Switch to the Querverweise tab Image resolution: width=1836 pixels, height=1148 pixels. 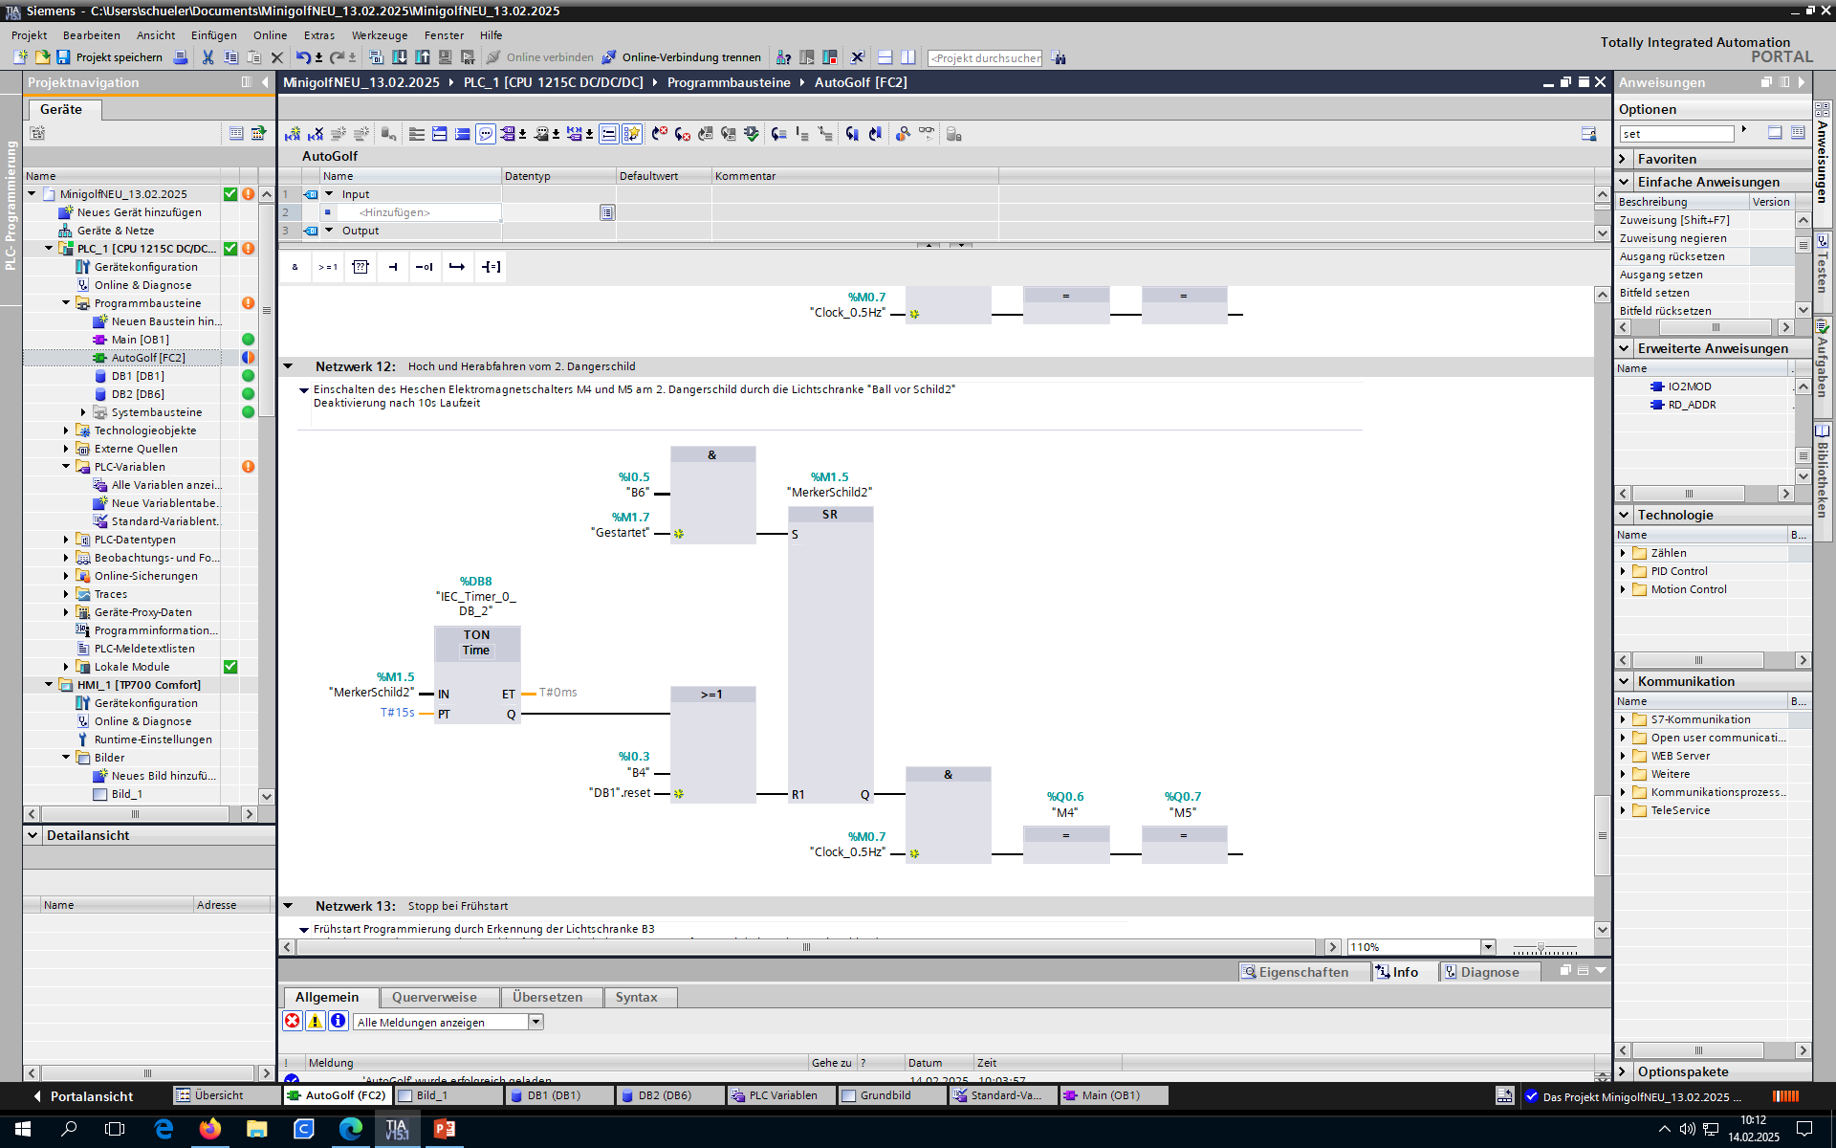coord(434,997)
